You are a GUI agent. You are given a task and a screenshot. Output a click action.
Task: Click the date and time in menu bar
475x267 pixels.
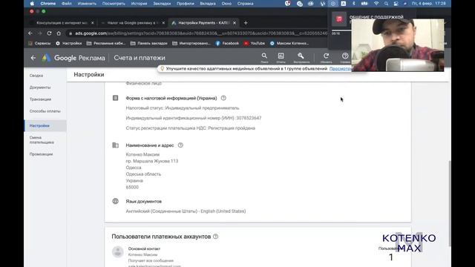(x=429, y=4)
